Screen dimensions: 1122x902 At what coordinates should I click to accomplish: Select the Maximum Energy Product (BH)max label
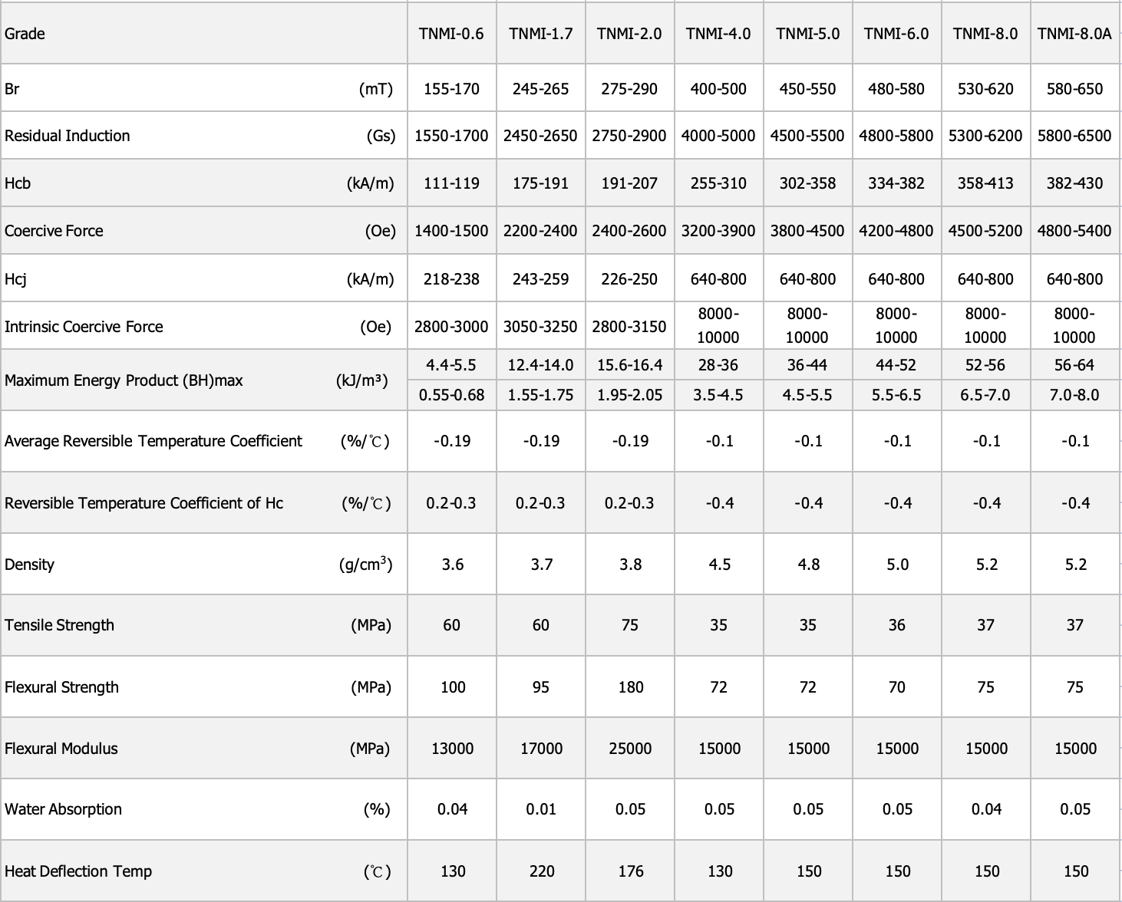tap(124, 380)
